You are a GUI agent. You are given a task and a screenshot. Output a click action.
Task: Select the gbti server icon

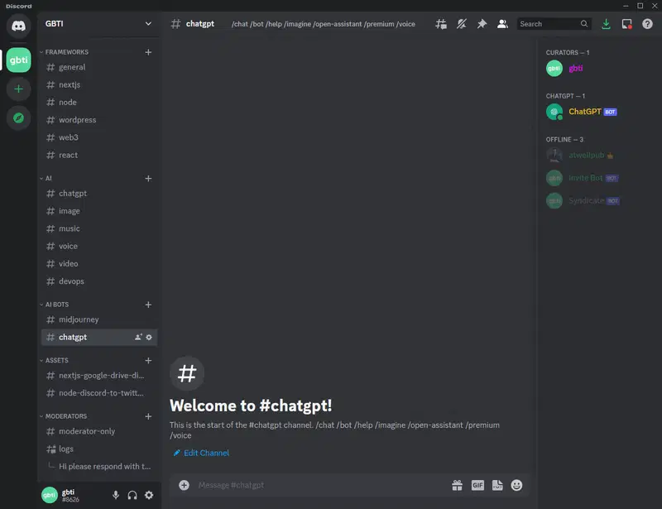click(18, 60)
